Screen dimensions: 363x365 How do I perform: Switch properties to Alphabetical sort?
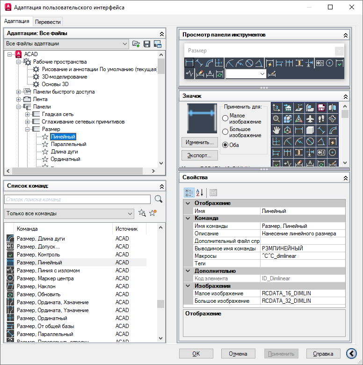tap(199, 192)
